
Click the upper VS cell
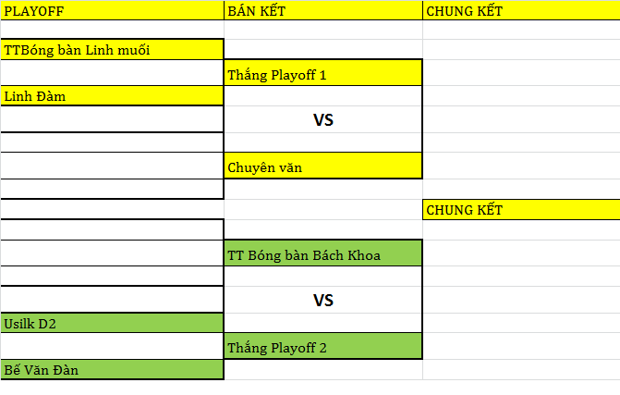click(x=323, y=119)
